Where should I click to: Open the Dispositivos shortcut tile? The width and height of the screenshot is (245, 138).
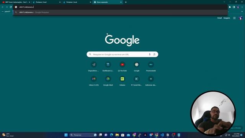click(x=94, y=66)
